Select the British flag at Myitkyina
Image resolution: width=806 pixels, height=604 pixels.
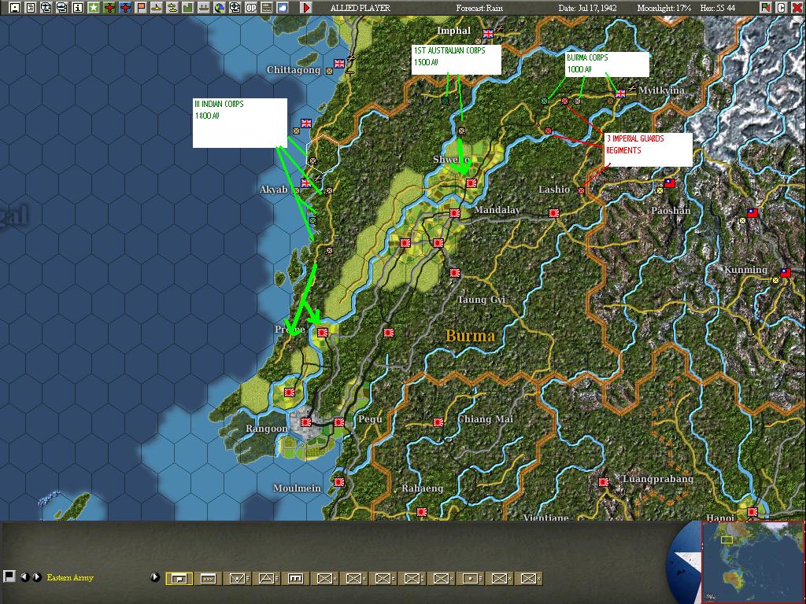pos(620,94)
